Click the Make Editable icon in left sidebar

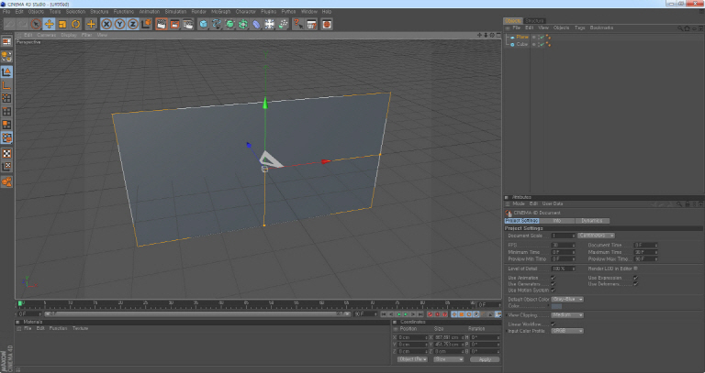(6, 42)
